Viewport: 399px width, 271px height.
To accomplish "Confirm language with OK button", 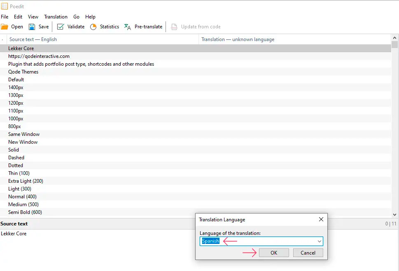I will coord(274,253).
